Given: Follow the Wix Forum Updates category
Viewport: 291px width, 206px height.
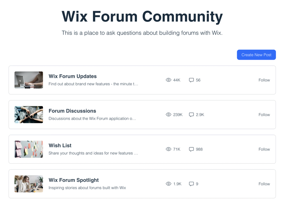Looking at the screenshot, I should tap(264, 80).
